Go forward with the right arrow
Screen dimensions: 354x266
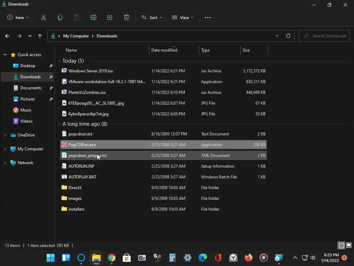[19, 36]
